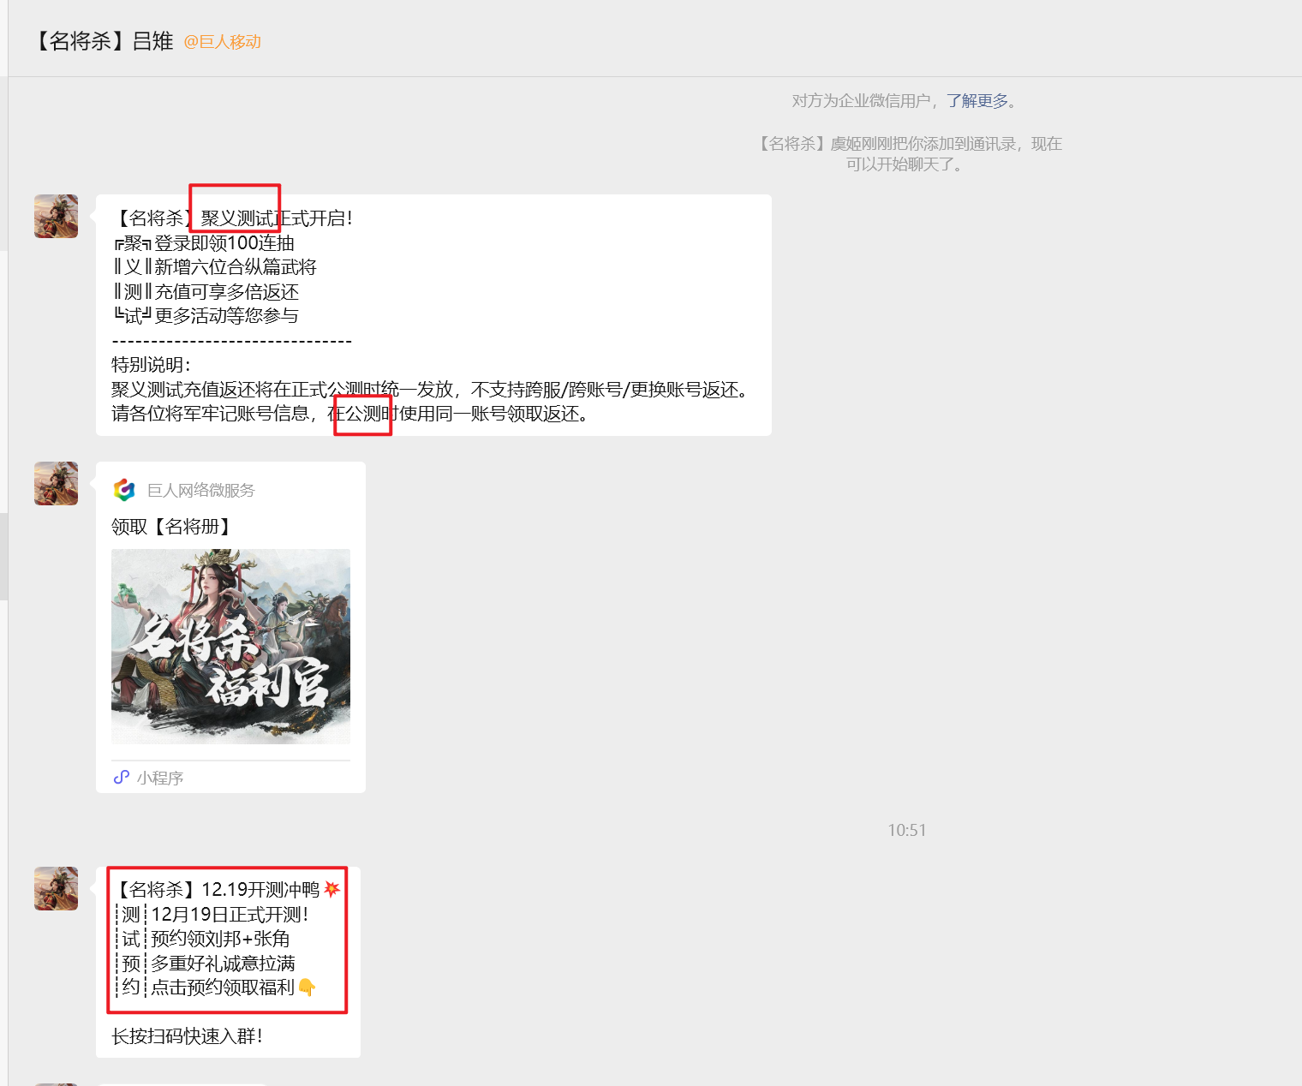The width and height of the screenshot is (1302, 1086).
Task: Click the avatar beside the 聚义测试 announcement message
Action: click(56, 216)
